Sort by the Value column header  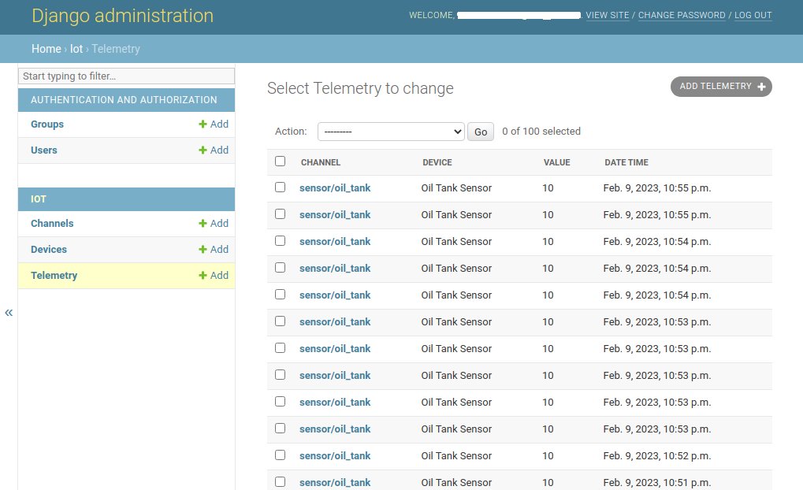click(556, 162)
